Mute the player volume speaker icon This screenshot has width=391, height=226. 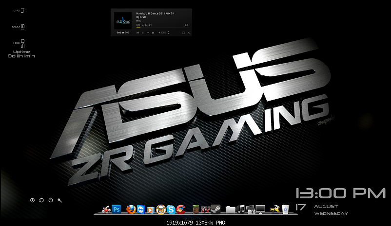point(159,33)
